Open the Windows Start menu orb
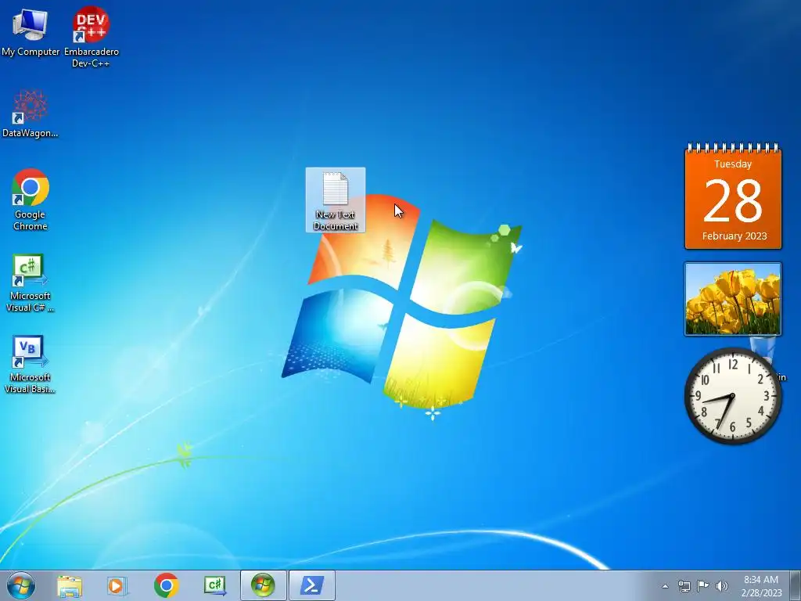The image size is (801, 601). pos(21,585)
